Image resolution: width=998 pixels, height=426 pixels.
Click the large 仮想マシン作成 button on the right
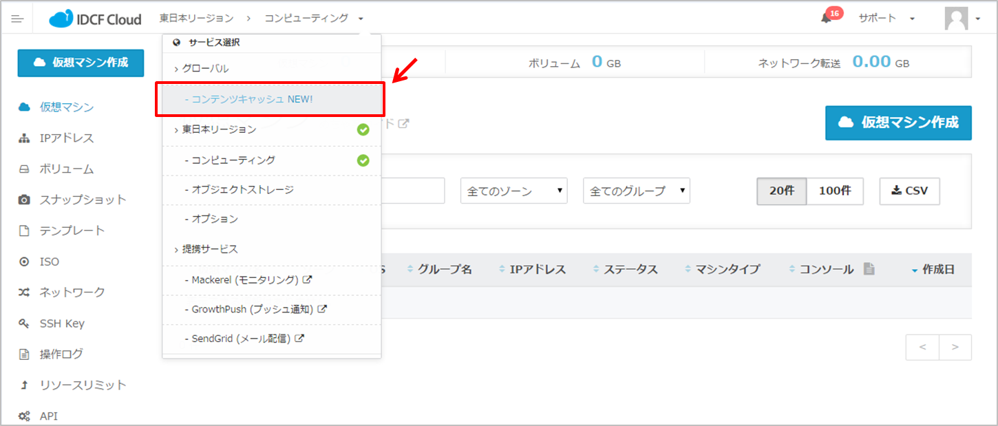pyautogui.click(x=898, y=123)
